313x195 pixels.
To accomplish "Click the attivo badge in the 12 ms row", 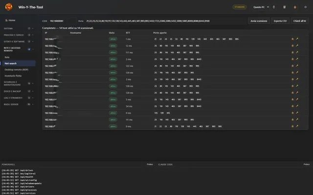I will click(113, 46).
